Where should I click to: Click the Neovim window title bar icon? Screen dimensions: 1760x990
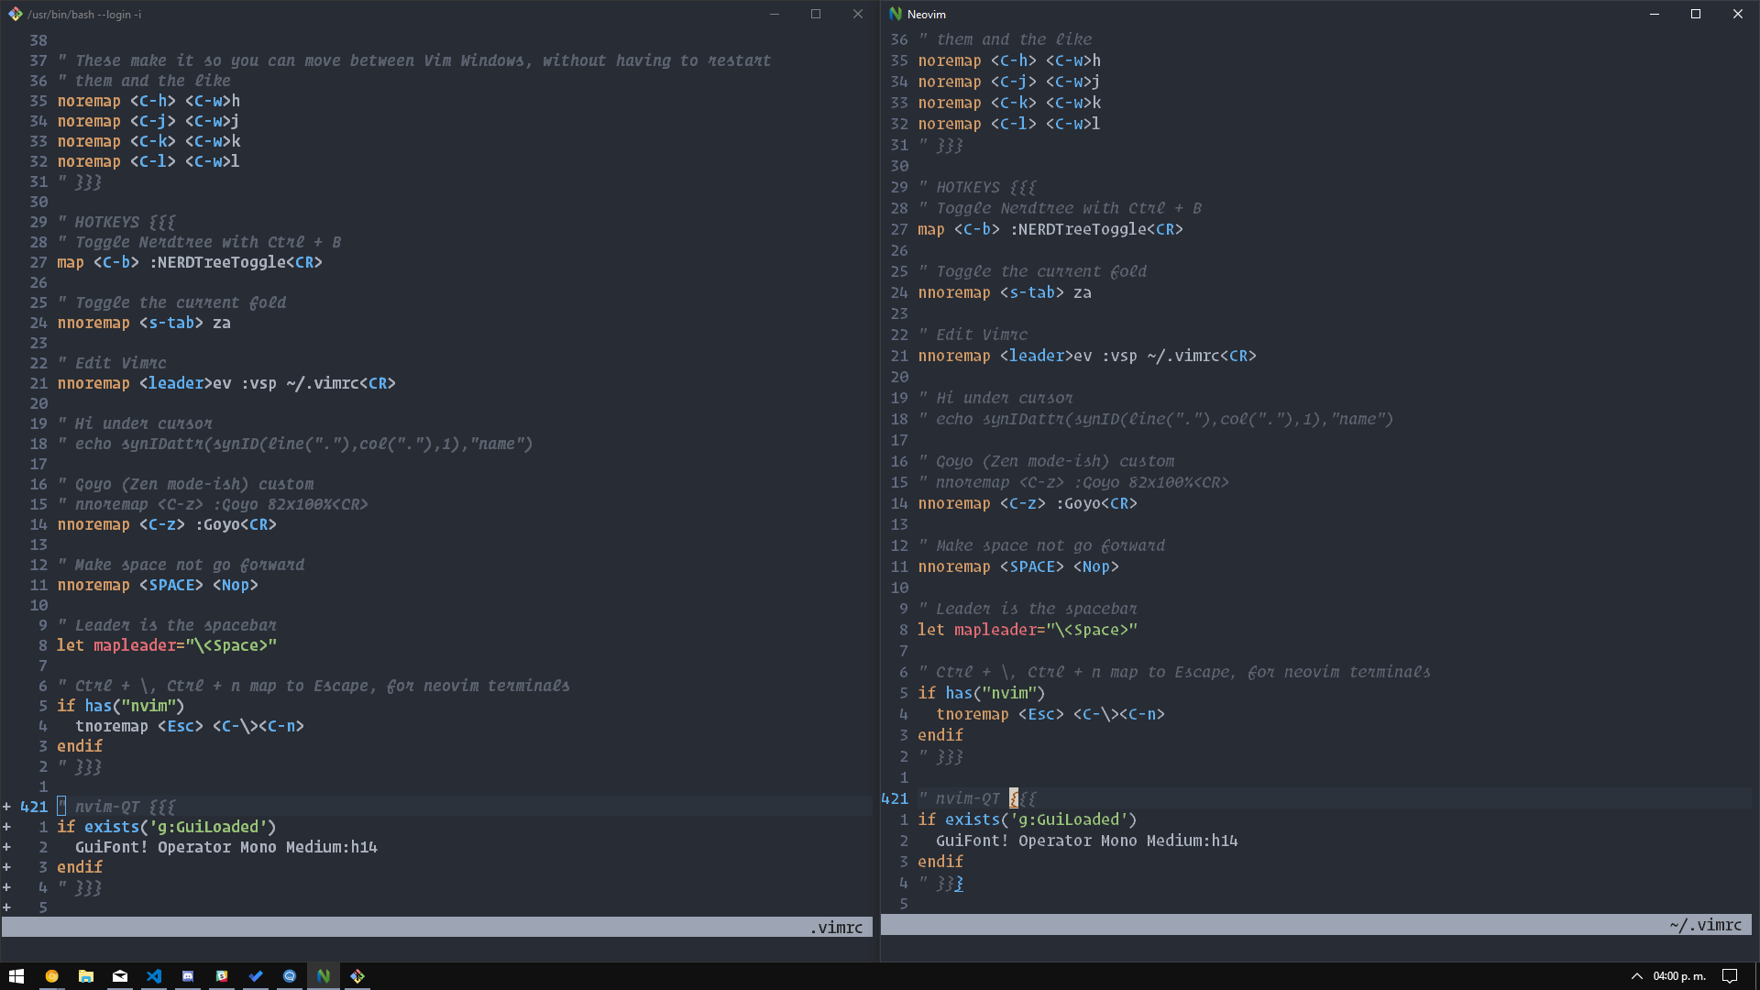coord(896,14)
